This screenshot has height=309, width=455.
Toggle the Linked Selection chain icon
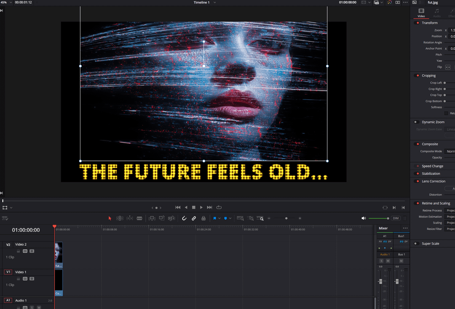click(x=194, y=218)
